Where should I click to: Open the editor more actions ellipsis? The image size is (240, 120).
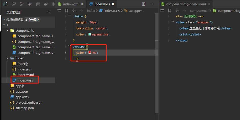[x=152, y=4]
